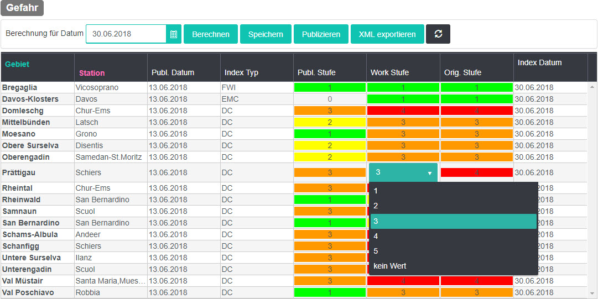Select the Domleschg region cell
598x299 pixels.
point(38,111)
